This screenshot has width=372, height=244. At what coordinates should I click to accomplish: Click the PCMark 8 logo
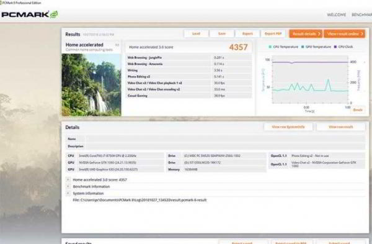30,14
